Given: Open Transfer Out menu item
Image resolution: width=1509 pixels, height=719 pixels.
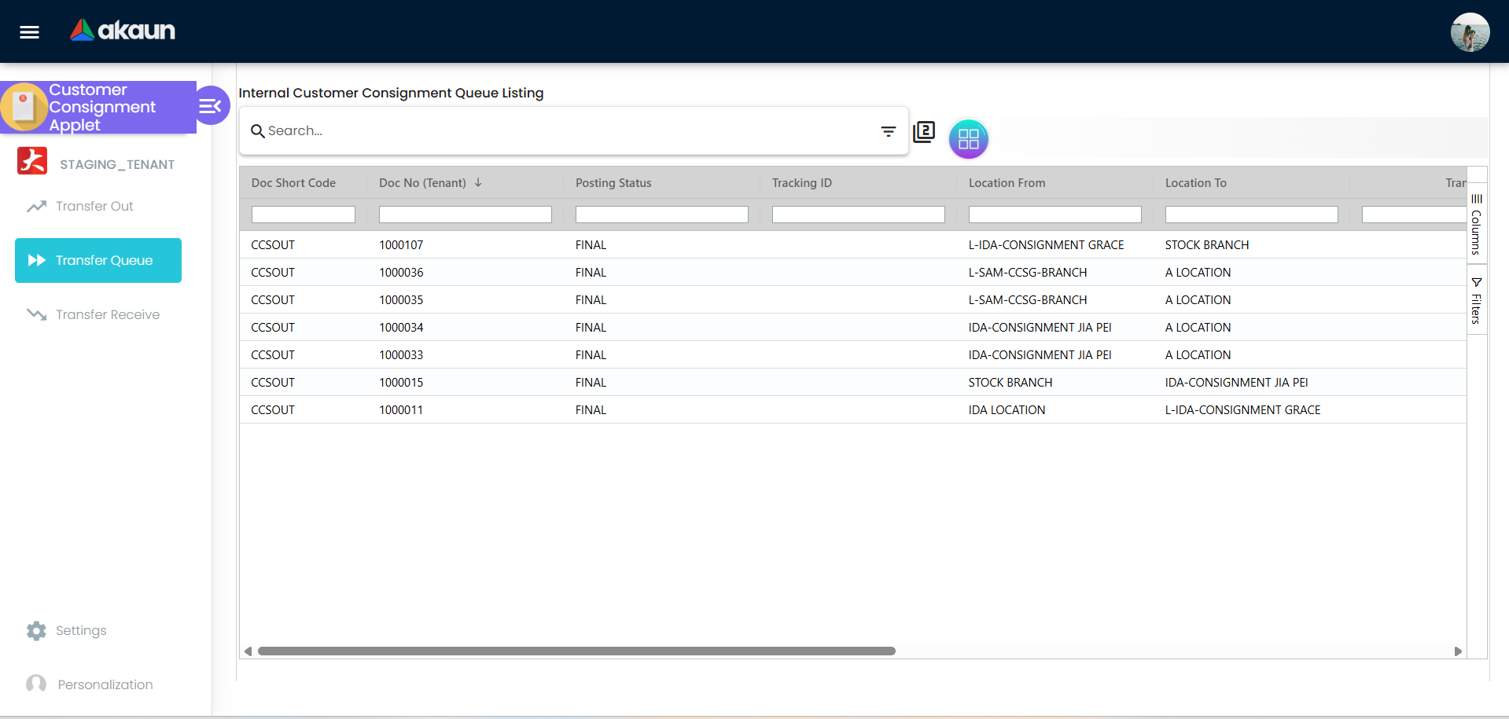Looking at the screenshot, I should (94, 207).
